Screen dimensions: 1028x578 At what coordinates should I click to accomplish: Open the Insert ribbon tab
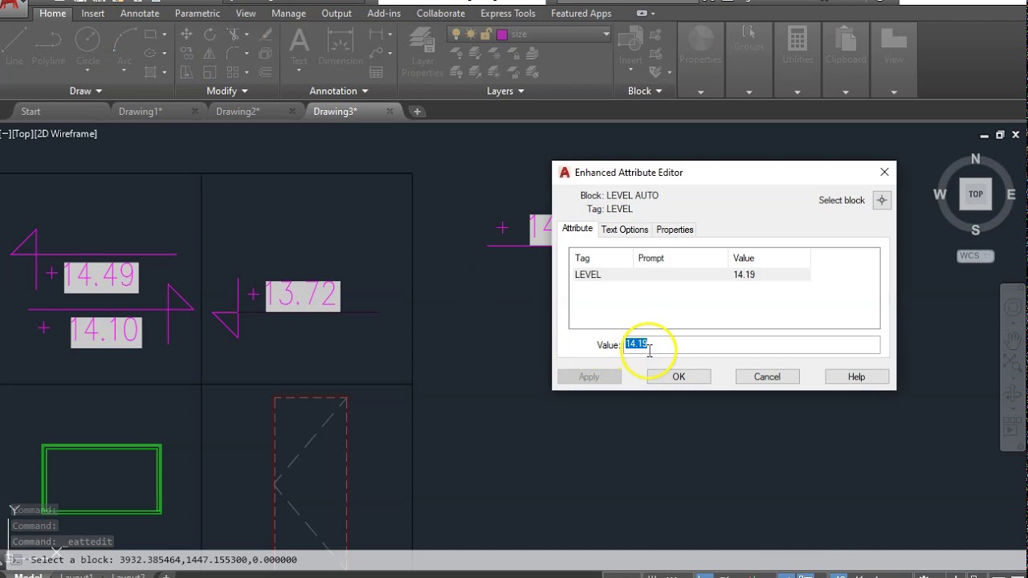coord(92,14)
